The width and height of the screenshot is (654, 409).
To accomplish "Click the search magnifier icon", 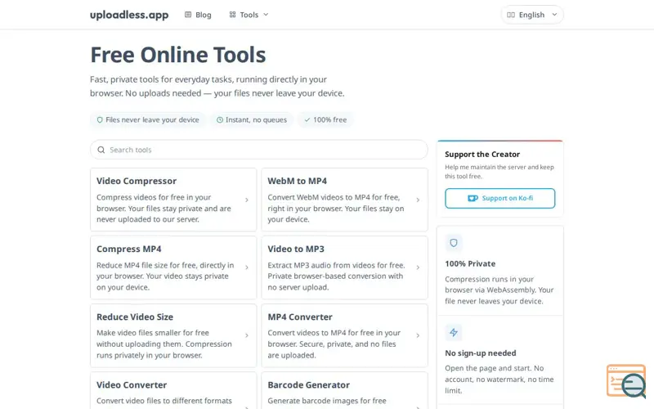I will pyautogui.click(x=101, y=150).
